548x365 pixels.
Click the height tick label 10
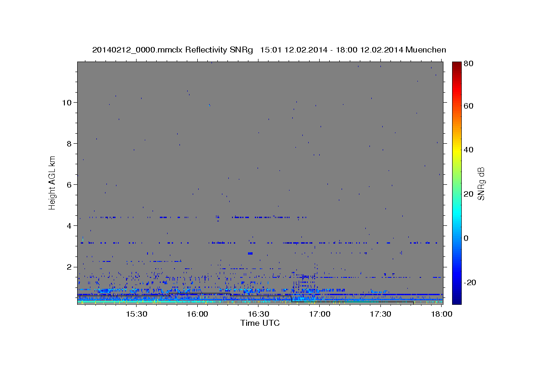click(68, 103)
